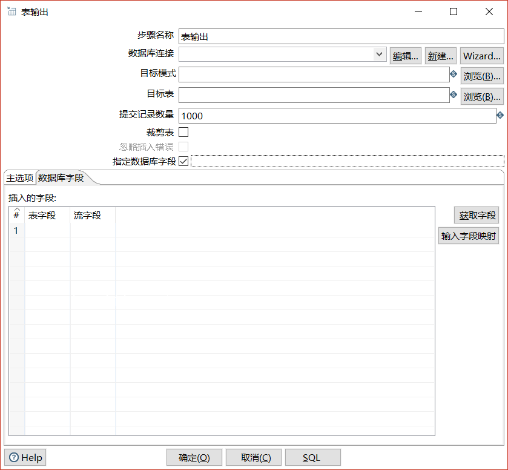This screenshot has width=508, height=470.
Task: Click the 流字段 column header
Action: pyautogui.click(x=93, y=215)
